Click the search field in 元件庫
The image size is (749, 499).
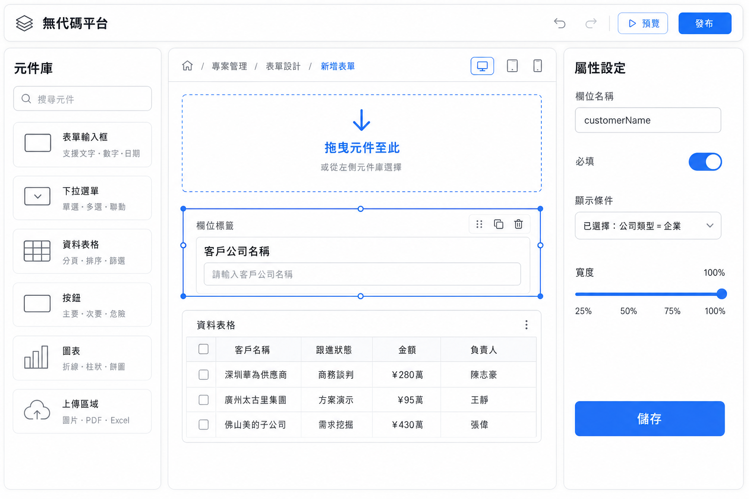82,99
